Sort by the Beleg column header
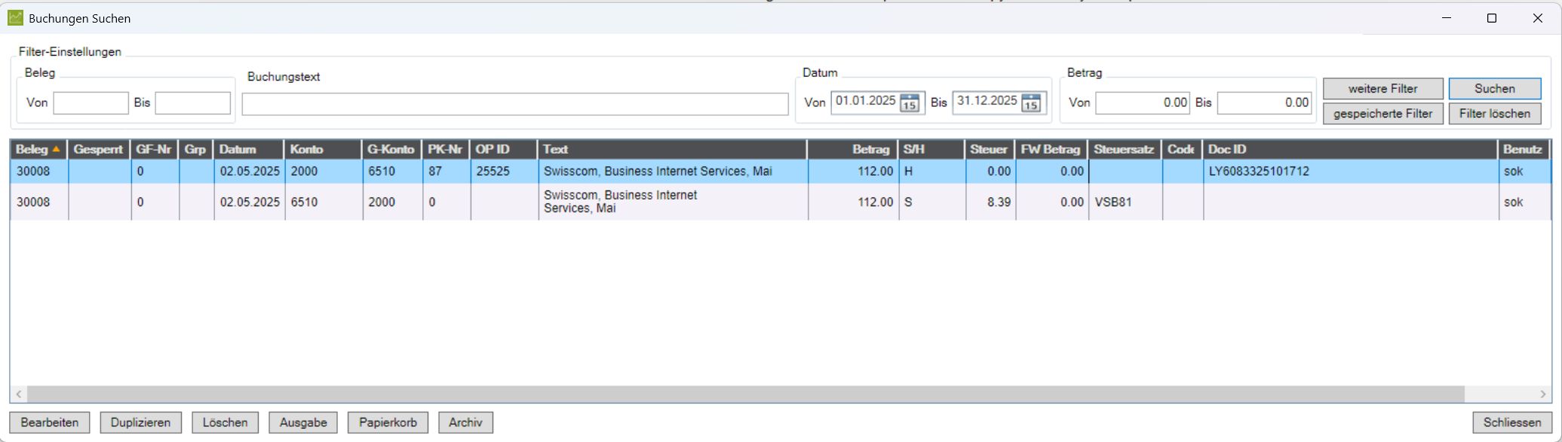Screen dimensions: 1562x442 tap(38, 149)
